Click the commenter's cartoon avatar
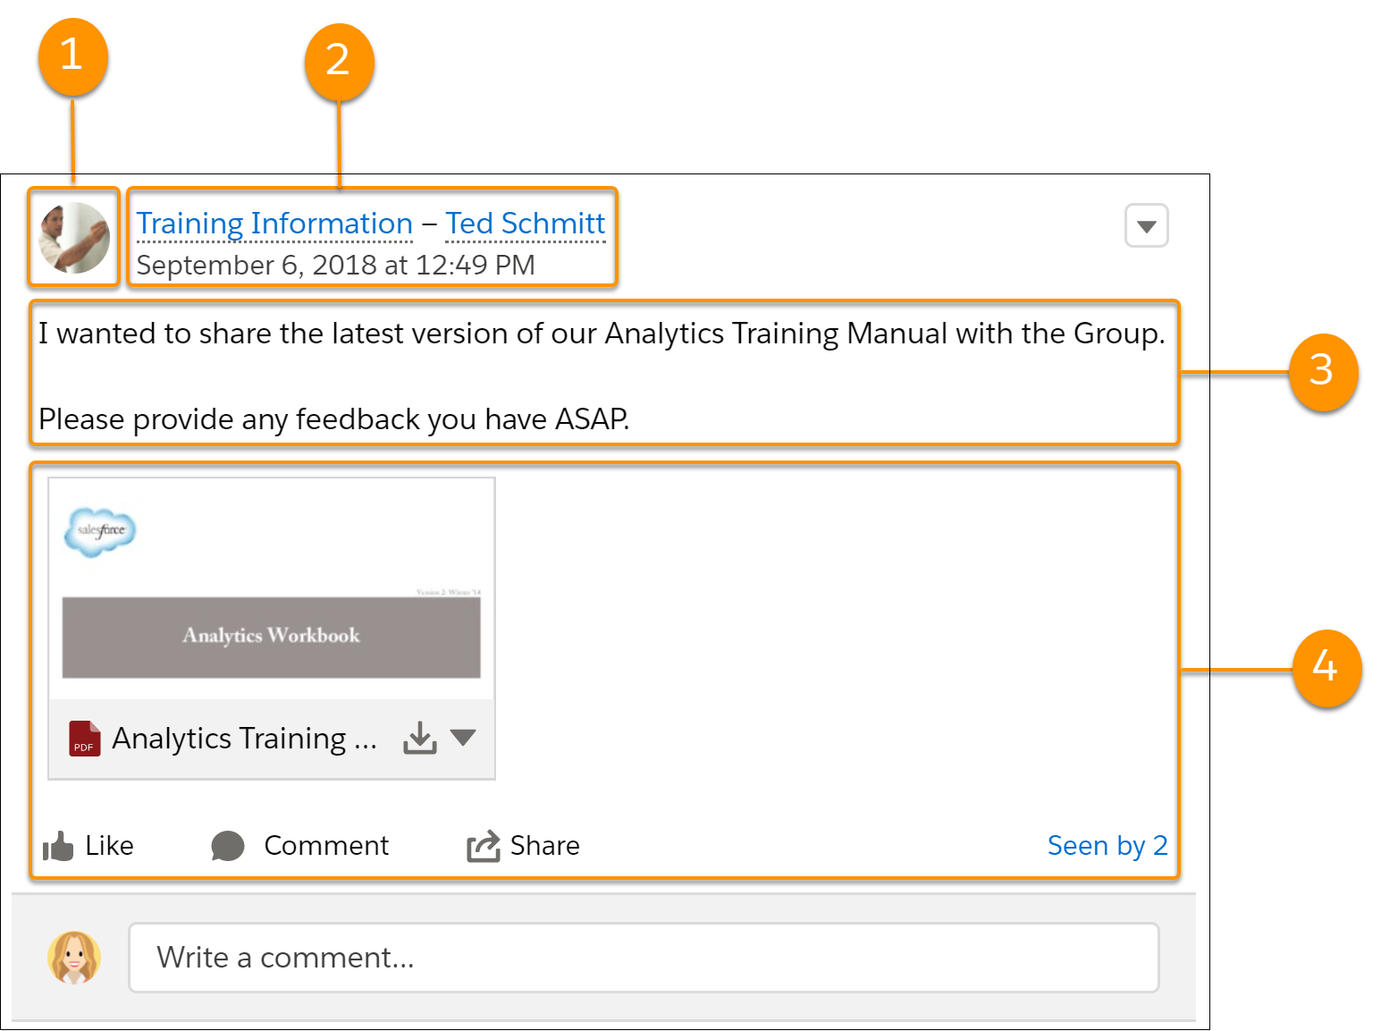Viewport: 1381px width, 1031px height. click(x=74, y=958)
